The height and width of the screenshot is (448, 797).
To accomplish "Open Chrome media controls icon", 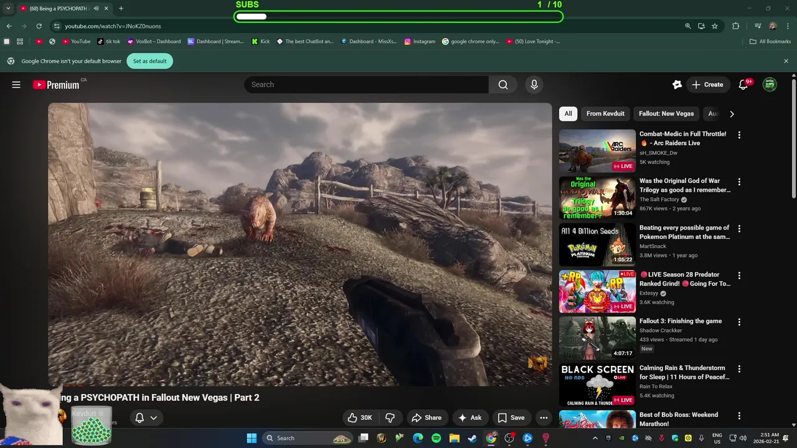I will pos(757,26).
